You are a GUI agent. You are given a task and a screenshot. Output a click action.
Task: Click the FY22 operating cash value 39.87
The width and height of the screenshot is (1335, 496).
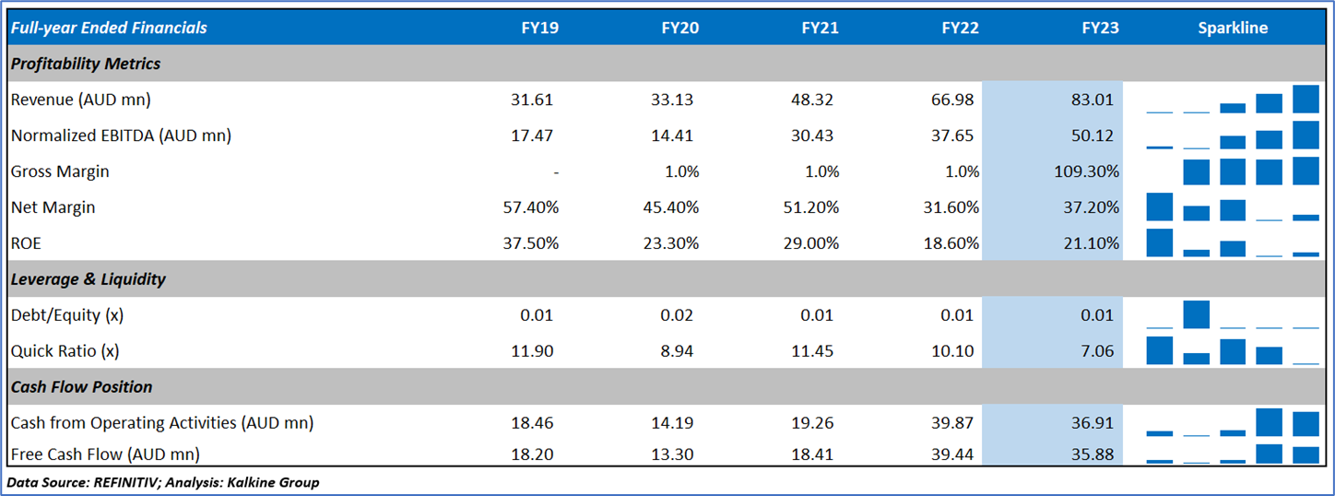point(954,423)
